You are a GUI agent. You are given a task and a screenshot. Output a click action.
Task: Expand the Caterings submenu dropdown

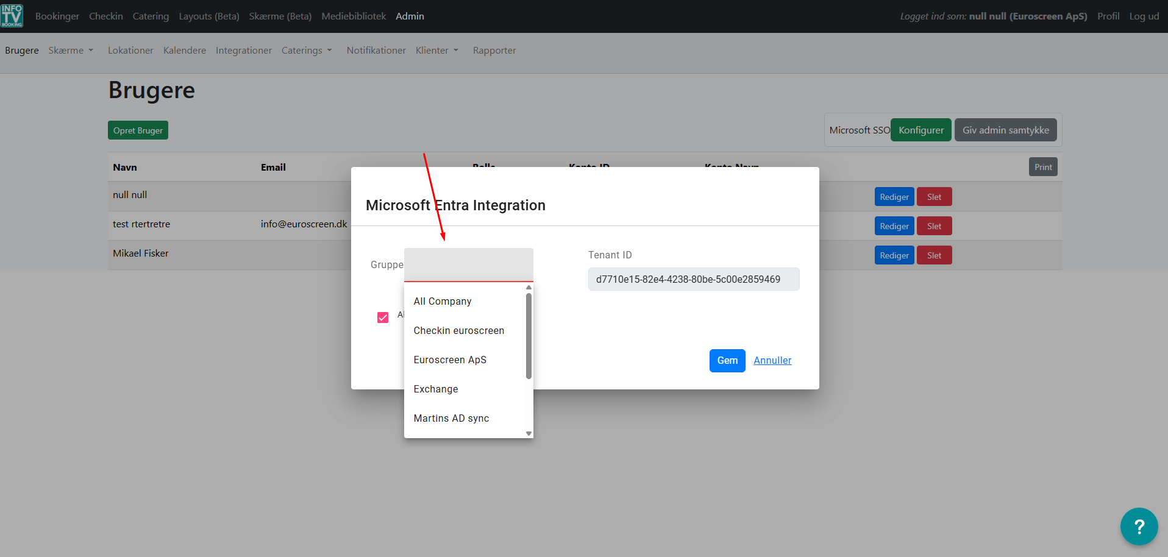pos(307,50)
